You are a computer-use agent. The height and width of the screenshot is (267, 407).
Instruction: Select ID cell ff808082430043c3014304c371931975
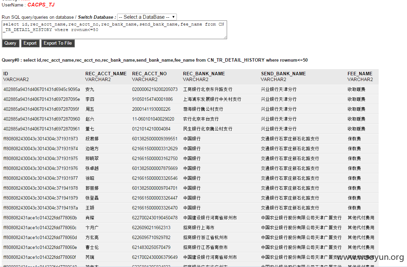(x=41, y=158)
